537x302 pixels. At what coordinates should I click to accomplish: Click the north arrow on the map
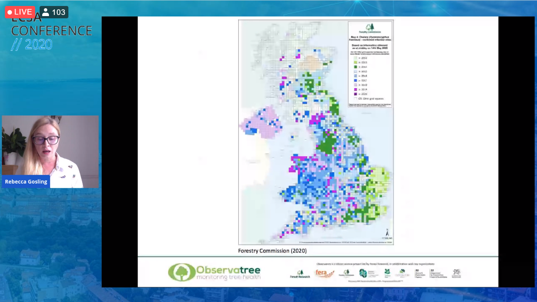pos(387,232)
